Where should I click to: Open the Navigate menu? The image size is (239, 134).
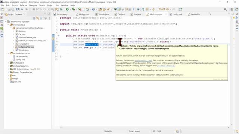click(x=33, y=5)
